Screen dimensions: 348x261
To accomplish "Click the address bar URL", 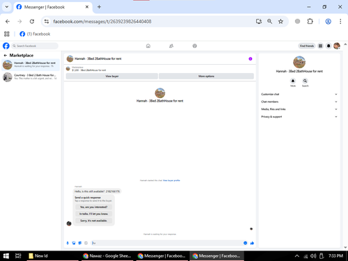I will click(x=102, y=22).
